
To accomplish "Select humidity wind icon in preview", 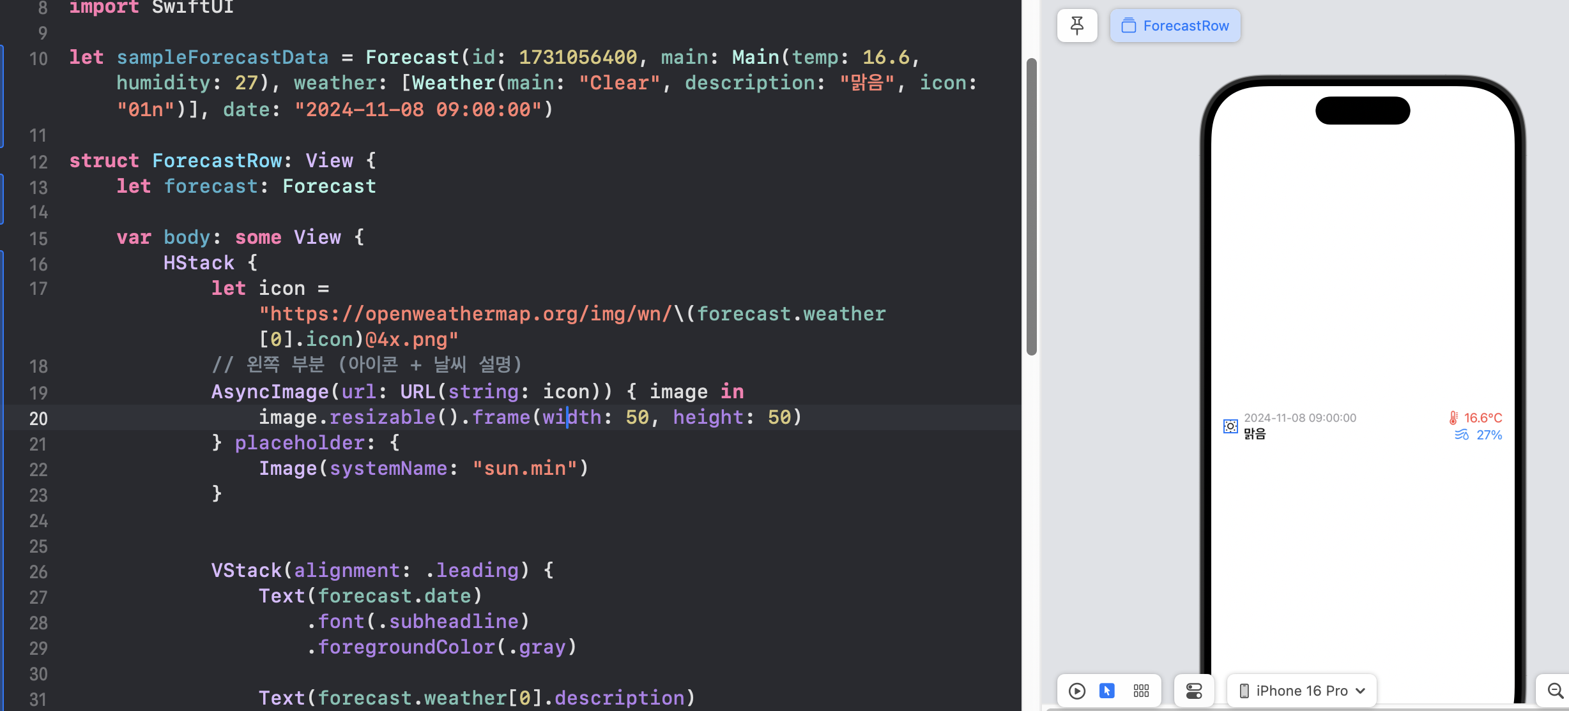I will point(1462,435).
